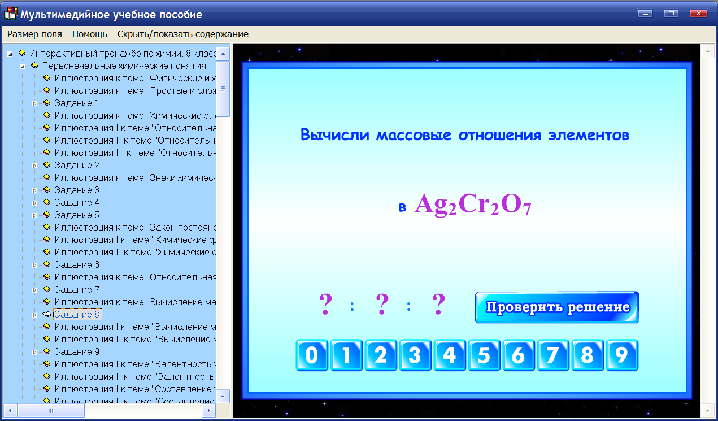This screenshot has height=421, width=718.
Task: Click the "Проверить решение" button
Action: 557,307
